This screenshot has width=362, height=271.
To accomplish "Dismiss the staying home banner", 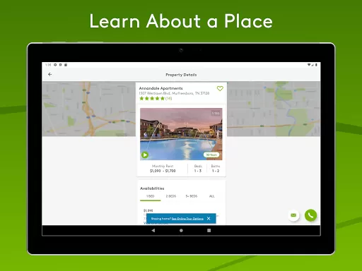I will 209,219.
